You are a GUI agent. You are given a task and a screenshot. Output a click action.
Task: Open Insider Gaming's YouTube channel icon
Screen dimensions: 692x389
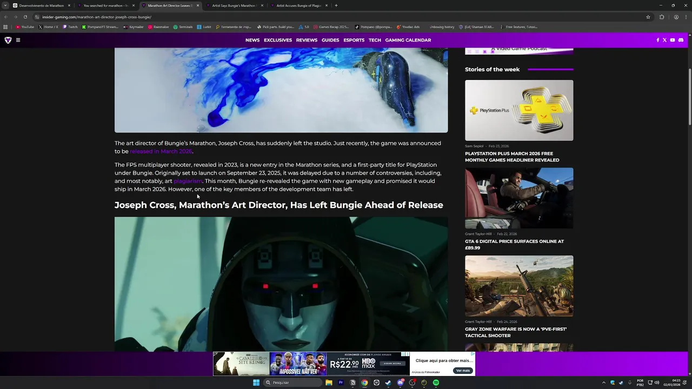click(x=673, y=40)
